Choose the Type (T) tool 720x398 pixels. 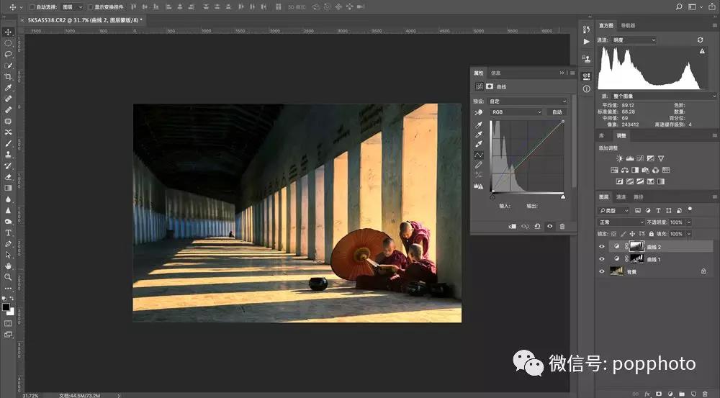coord(8,232)
